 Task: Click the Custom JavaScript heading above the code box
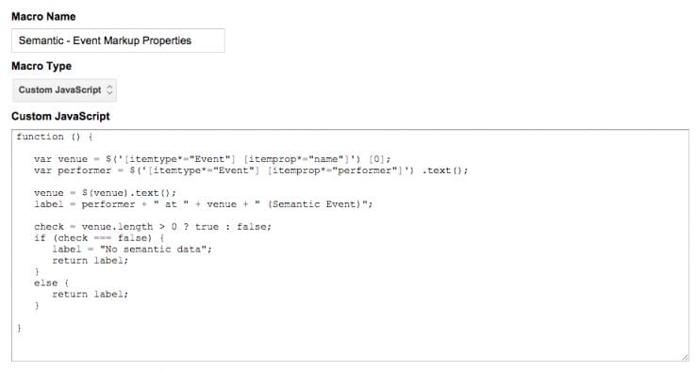pos(60,116)
